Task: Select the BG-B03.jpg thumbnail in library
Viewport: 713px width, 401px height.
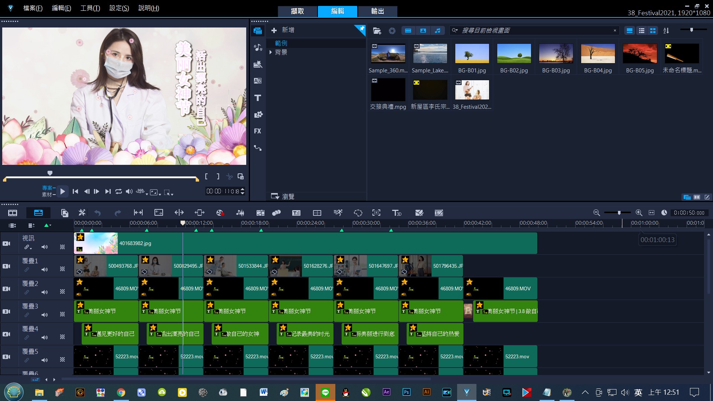Action: click(x=556, y=53)
